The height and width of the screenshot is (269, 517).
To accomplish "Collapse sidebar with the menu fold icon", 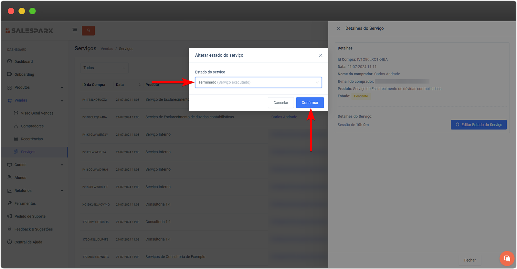I will [x=75, y=30].
